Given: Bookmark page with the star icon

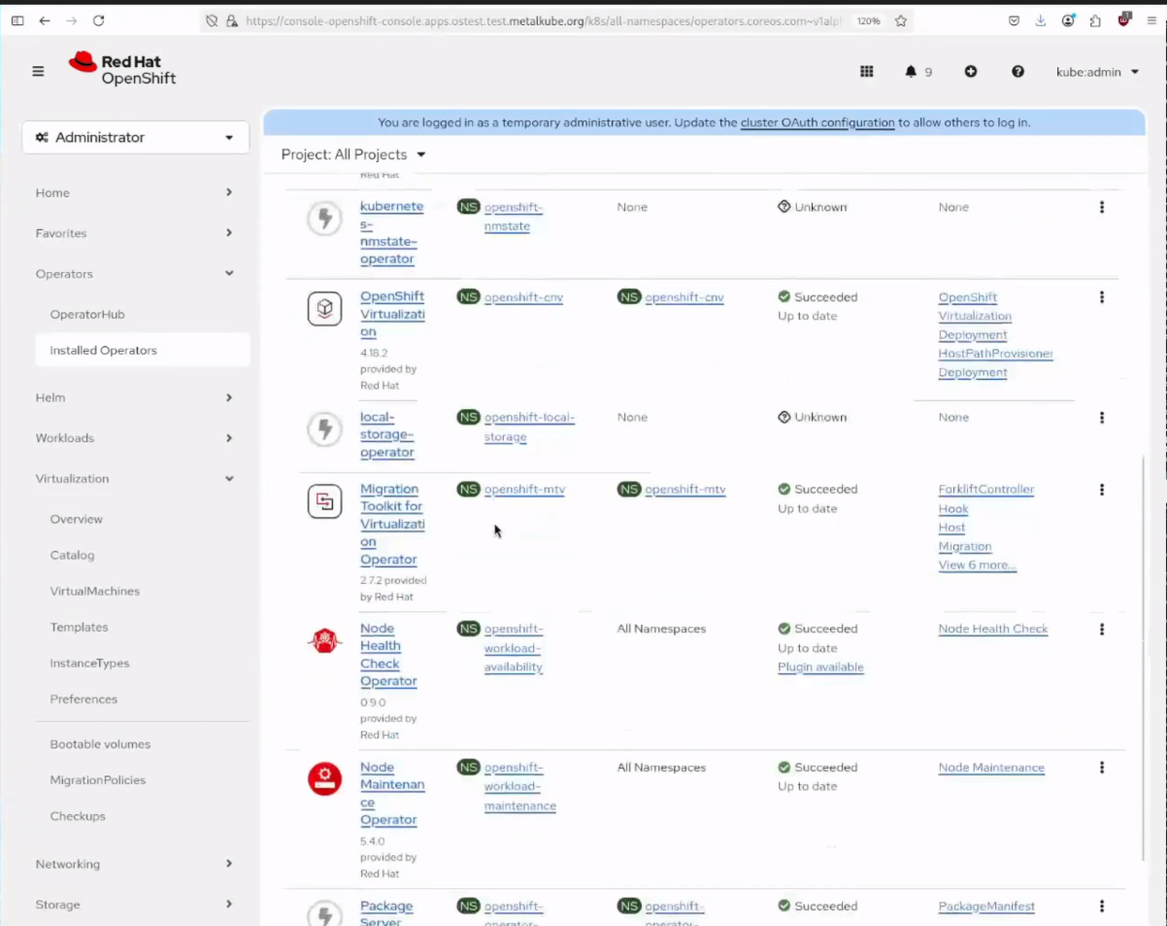Looking at the screenshot, I should click(x=900, y=20).
